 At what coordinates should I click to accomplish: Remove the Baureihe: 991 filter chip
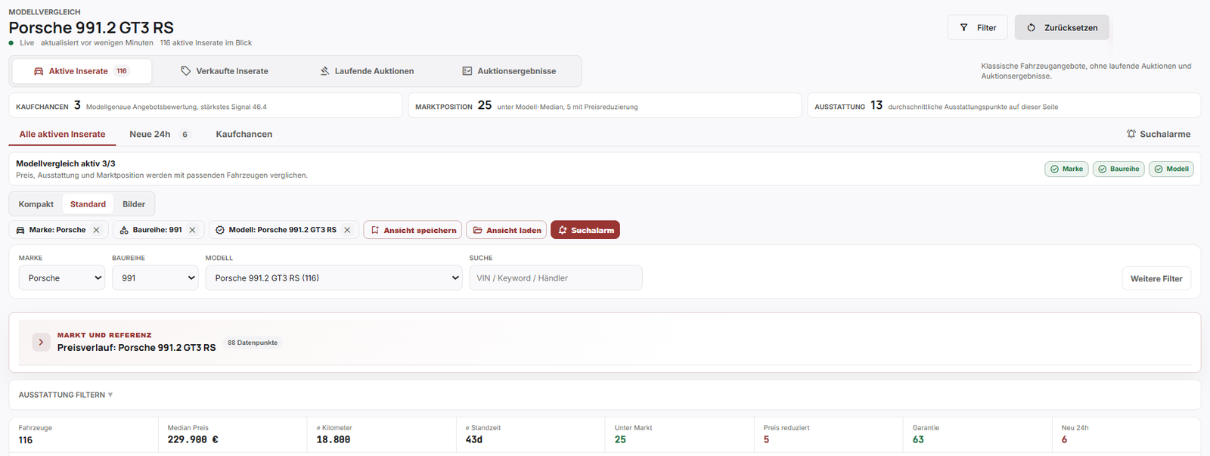(192, 230)
